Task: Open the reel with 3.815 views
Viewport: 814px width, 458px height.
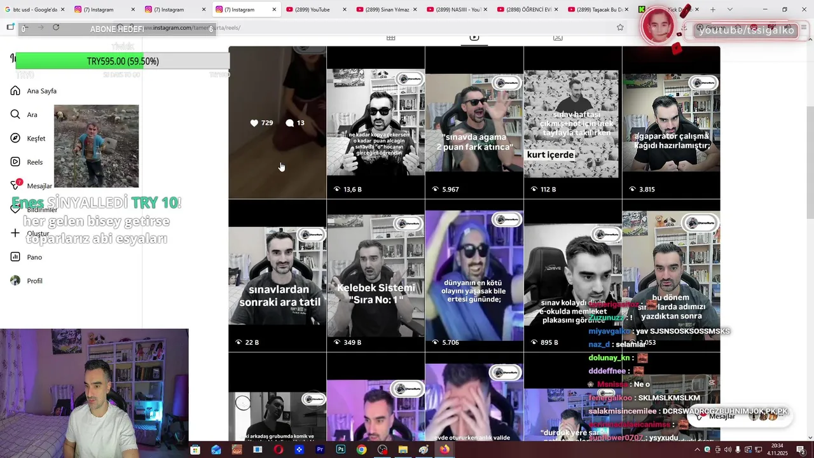Action: click(671, 123)
